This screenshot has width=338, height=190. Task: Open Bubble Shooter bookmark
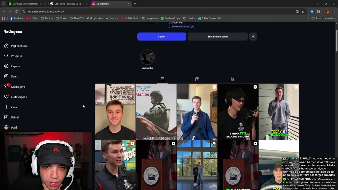210,18
